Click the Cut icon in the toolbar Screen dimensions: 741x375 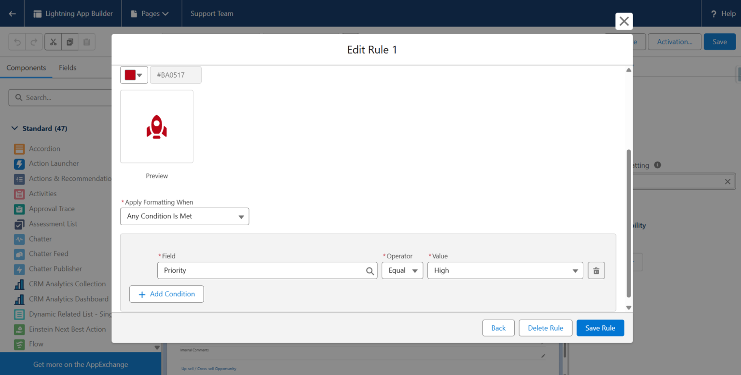pyautogui.click(x=53, y=41)
